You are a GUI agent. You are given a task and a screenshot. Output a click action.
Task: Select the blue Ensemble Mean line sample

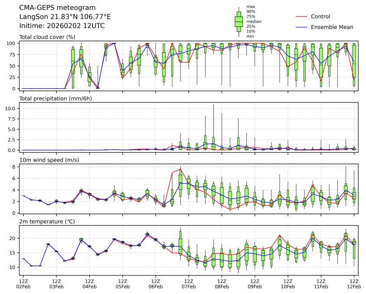click(x=303, y=27)
